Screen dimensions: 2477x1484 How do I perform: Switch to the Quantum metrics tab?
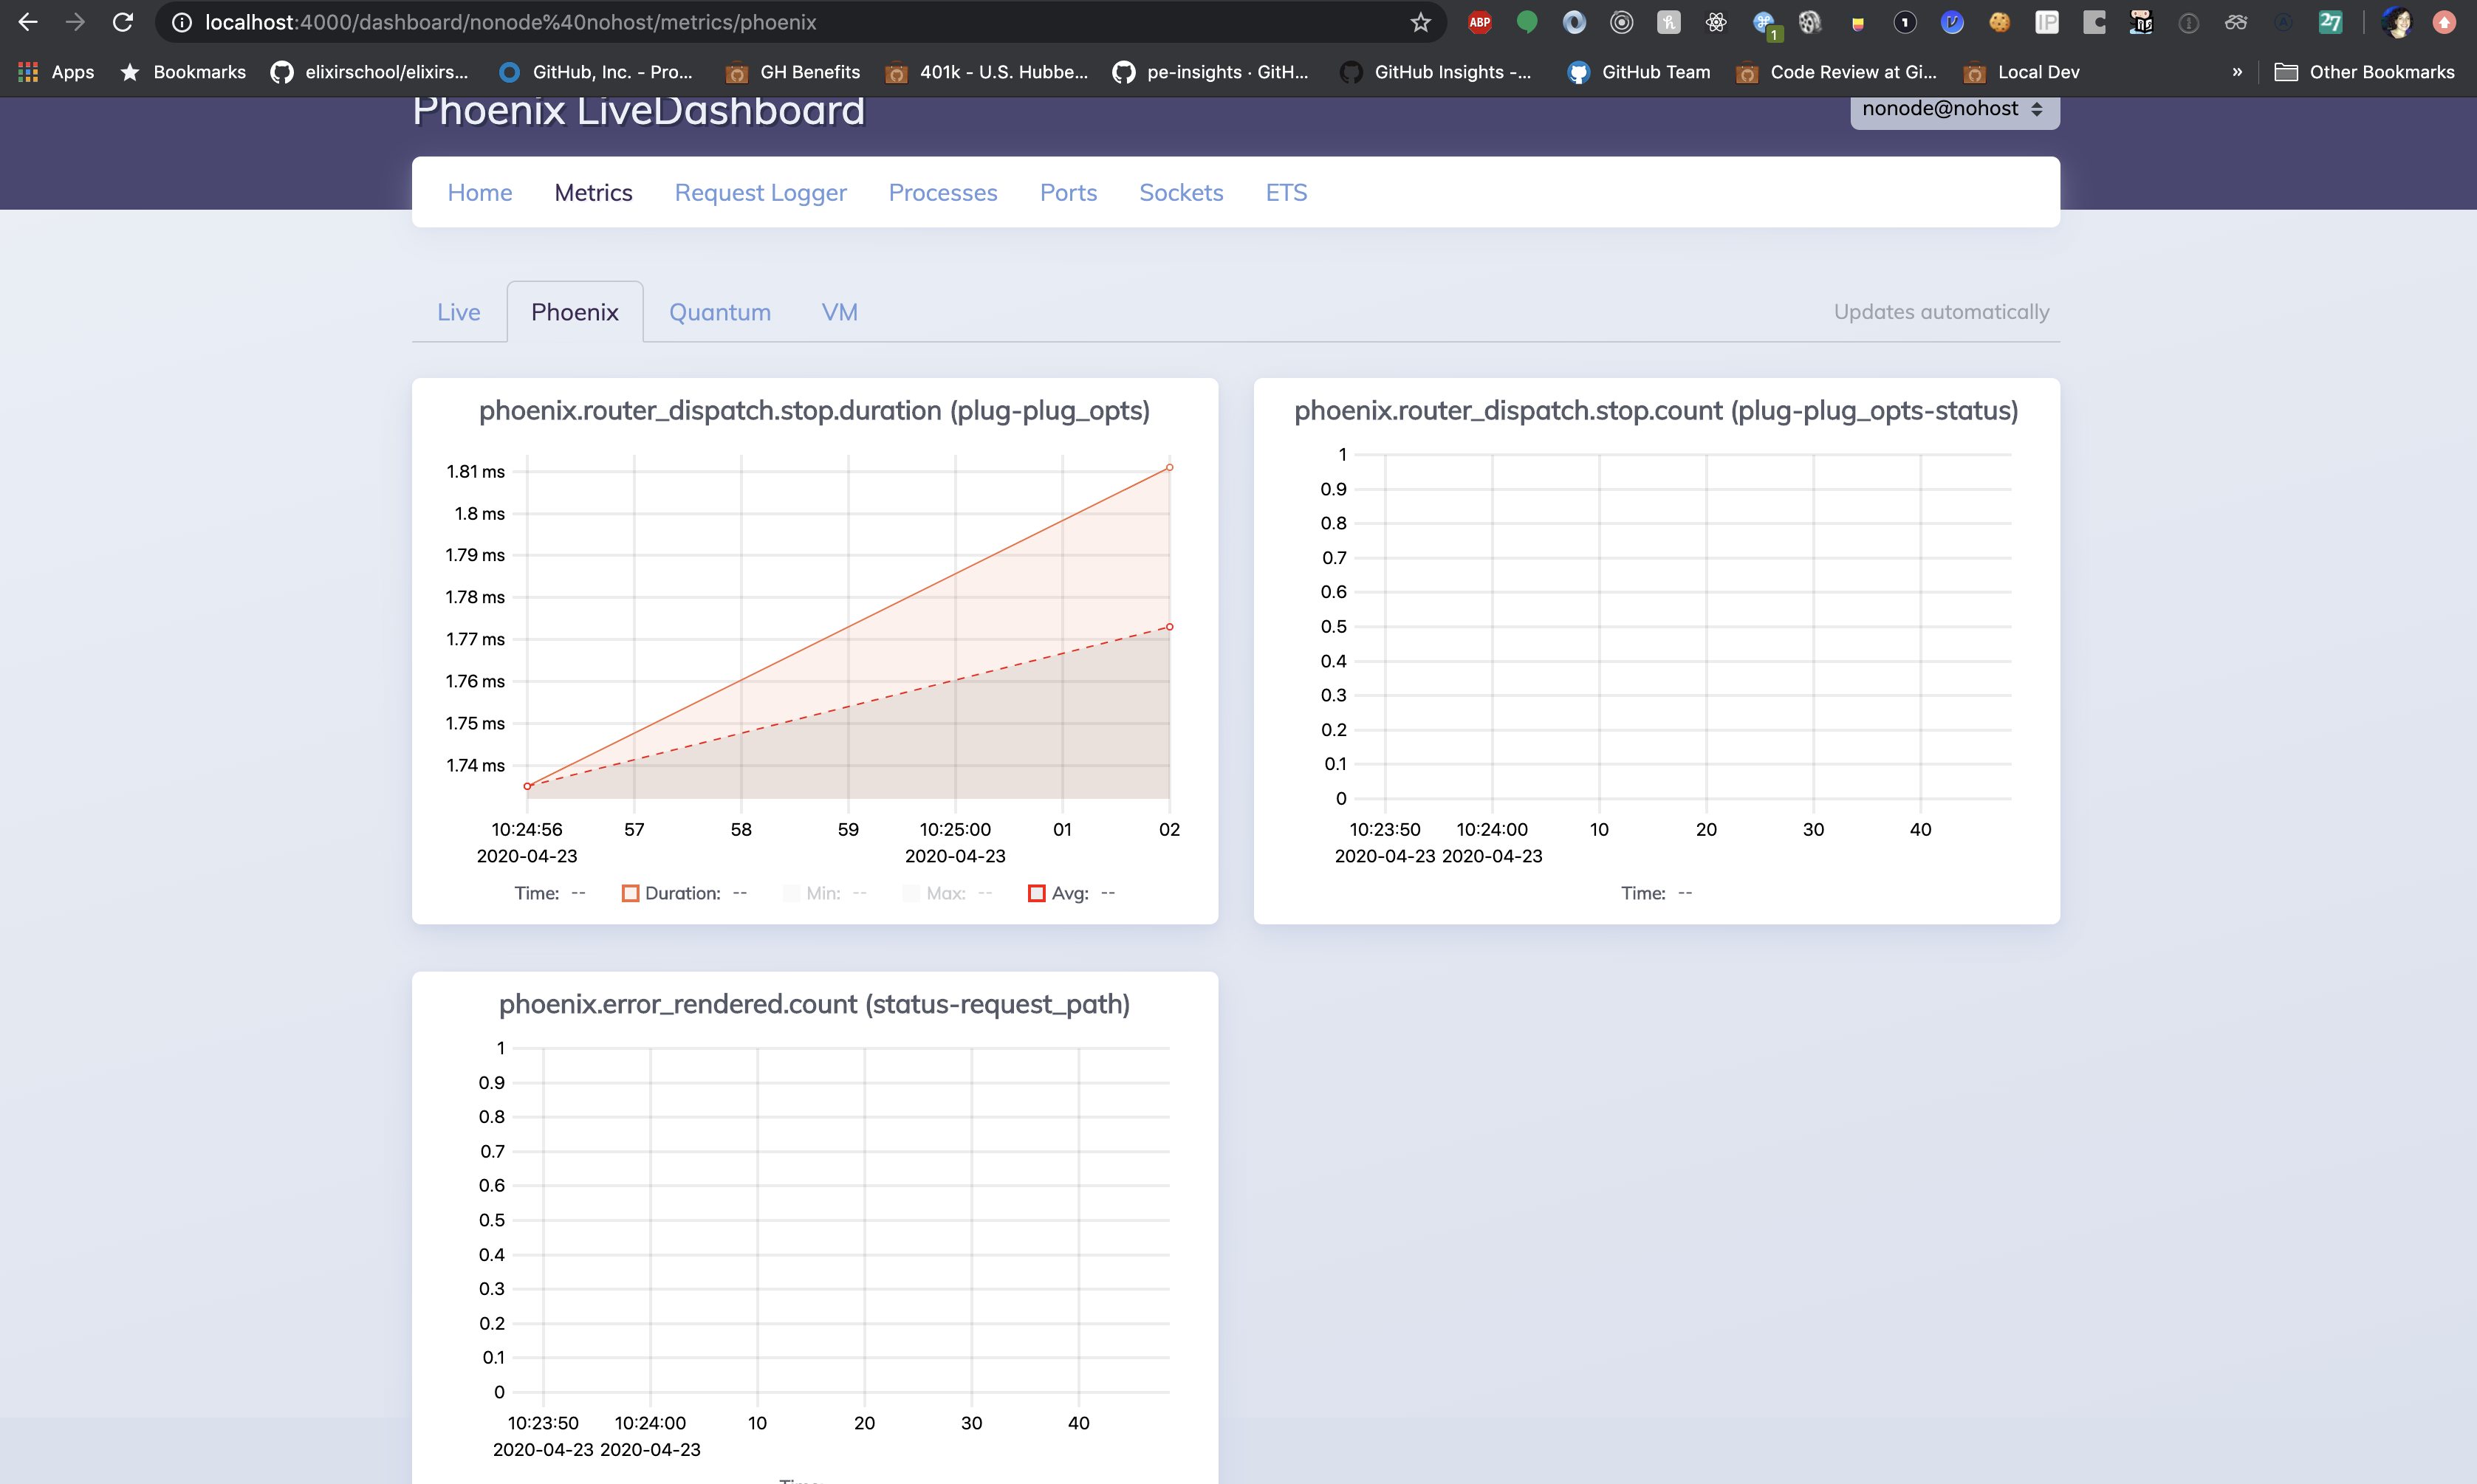(x=719, y=312)
